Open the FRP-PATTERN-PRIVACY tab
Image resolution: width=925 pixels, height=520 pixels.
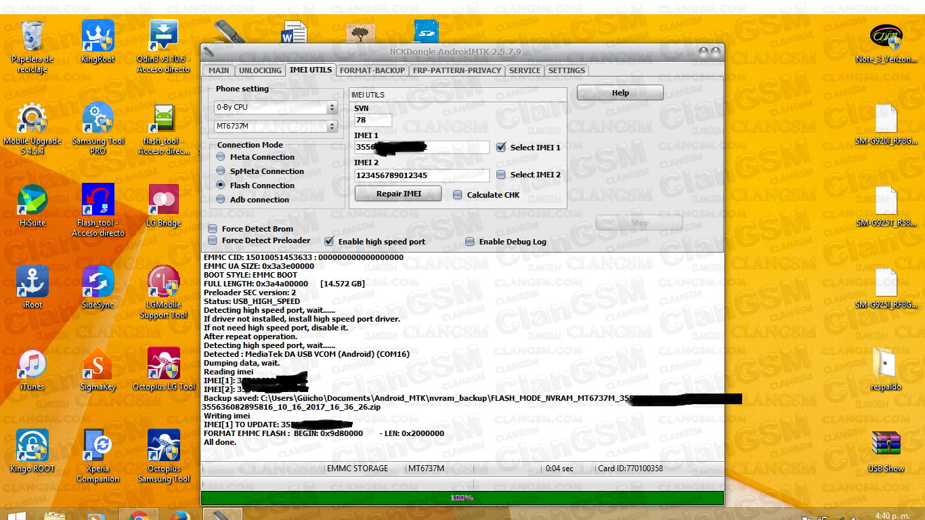pyautogui.click(x=457, y=70)
